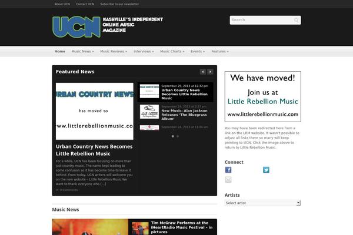
Task: Click the Sept 24 11:06 am list thumbnail
Action: click(149, 127)
